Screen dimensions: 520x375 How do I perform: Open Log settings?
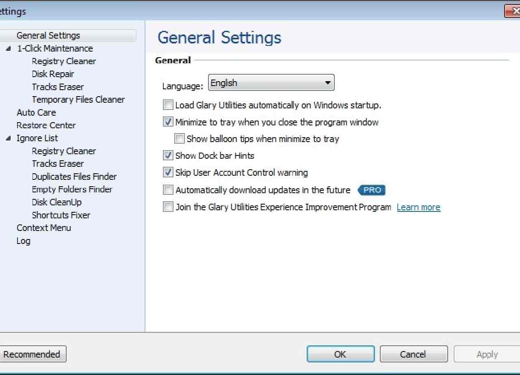click(x=23, y=241)
